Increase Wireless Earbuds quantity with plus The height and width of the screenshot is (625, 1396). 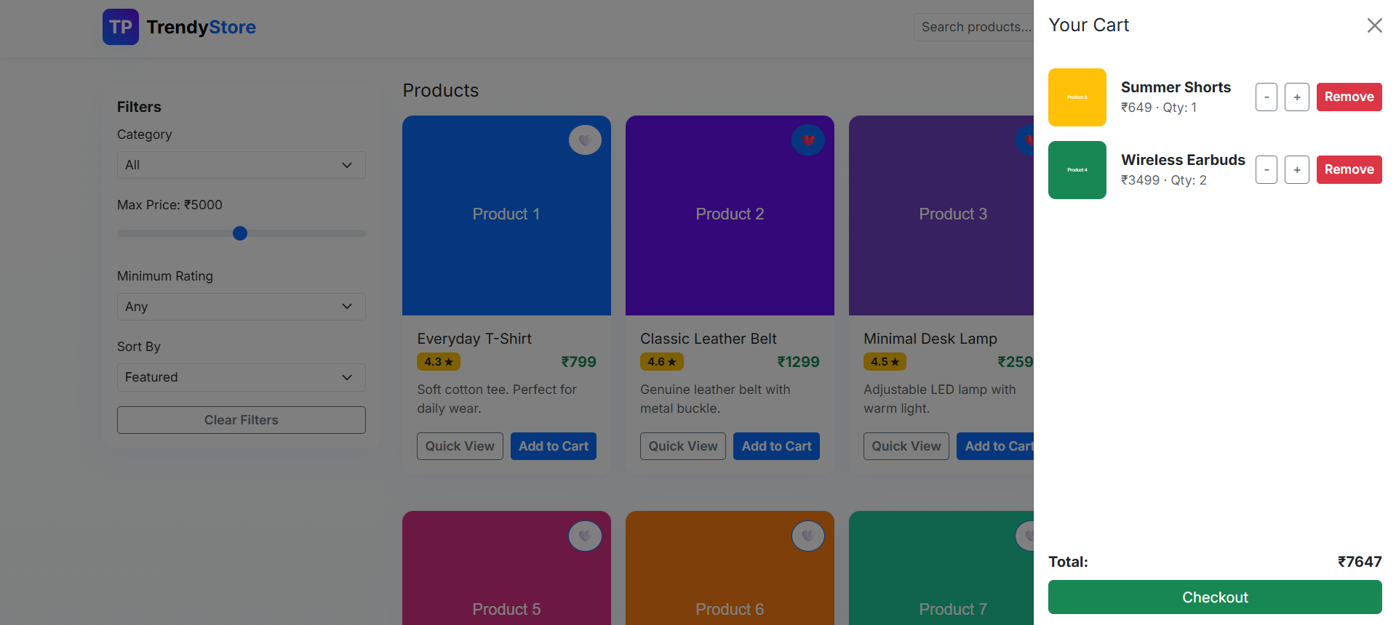1296,170
